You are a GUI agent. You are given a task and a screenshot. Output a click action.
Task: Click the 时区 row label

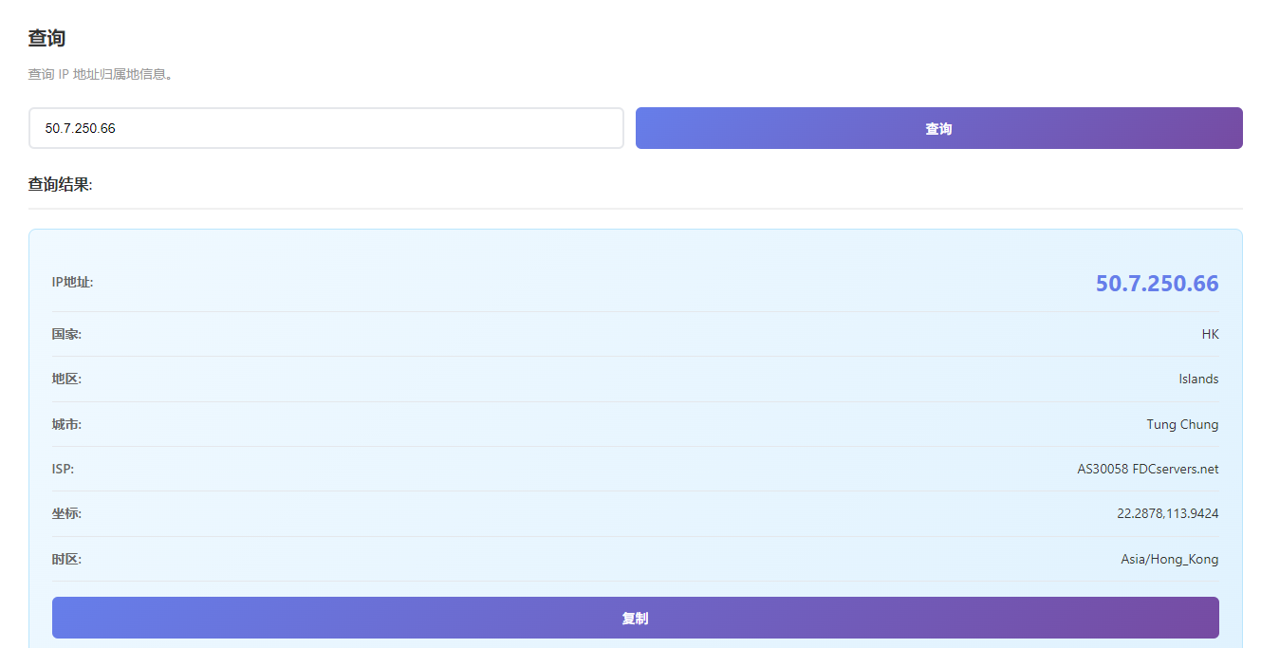tap(66, 559)
